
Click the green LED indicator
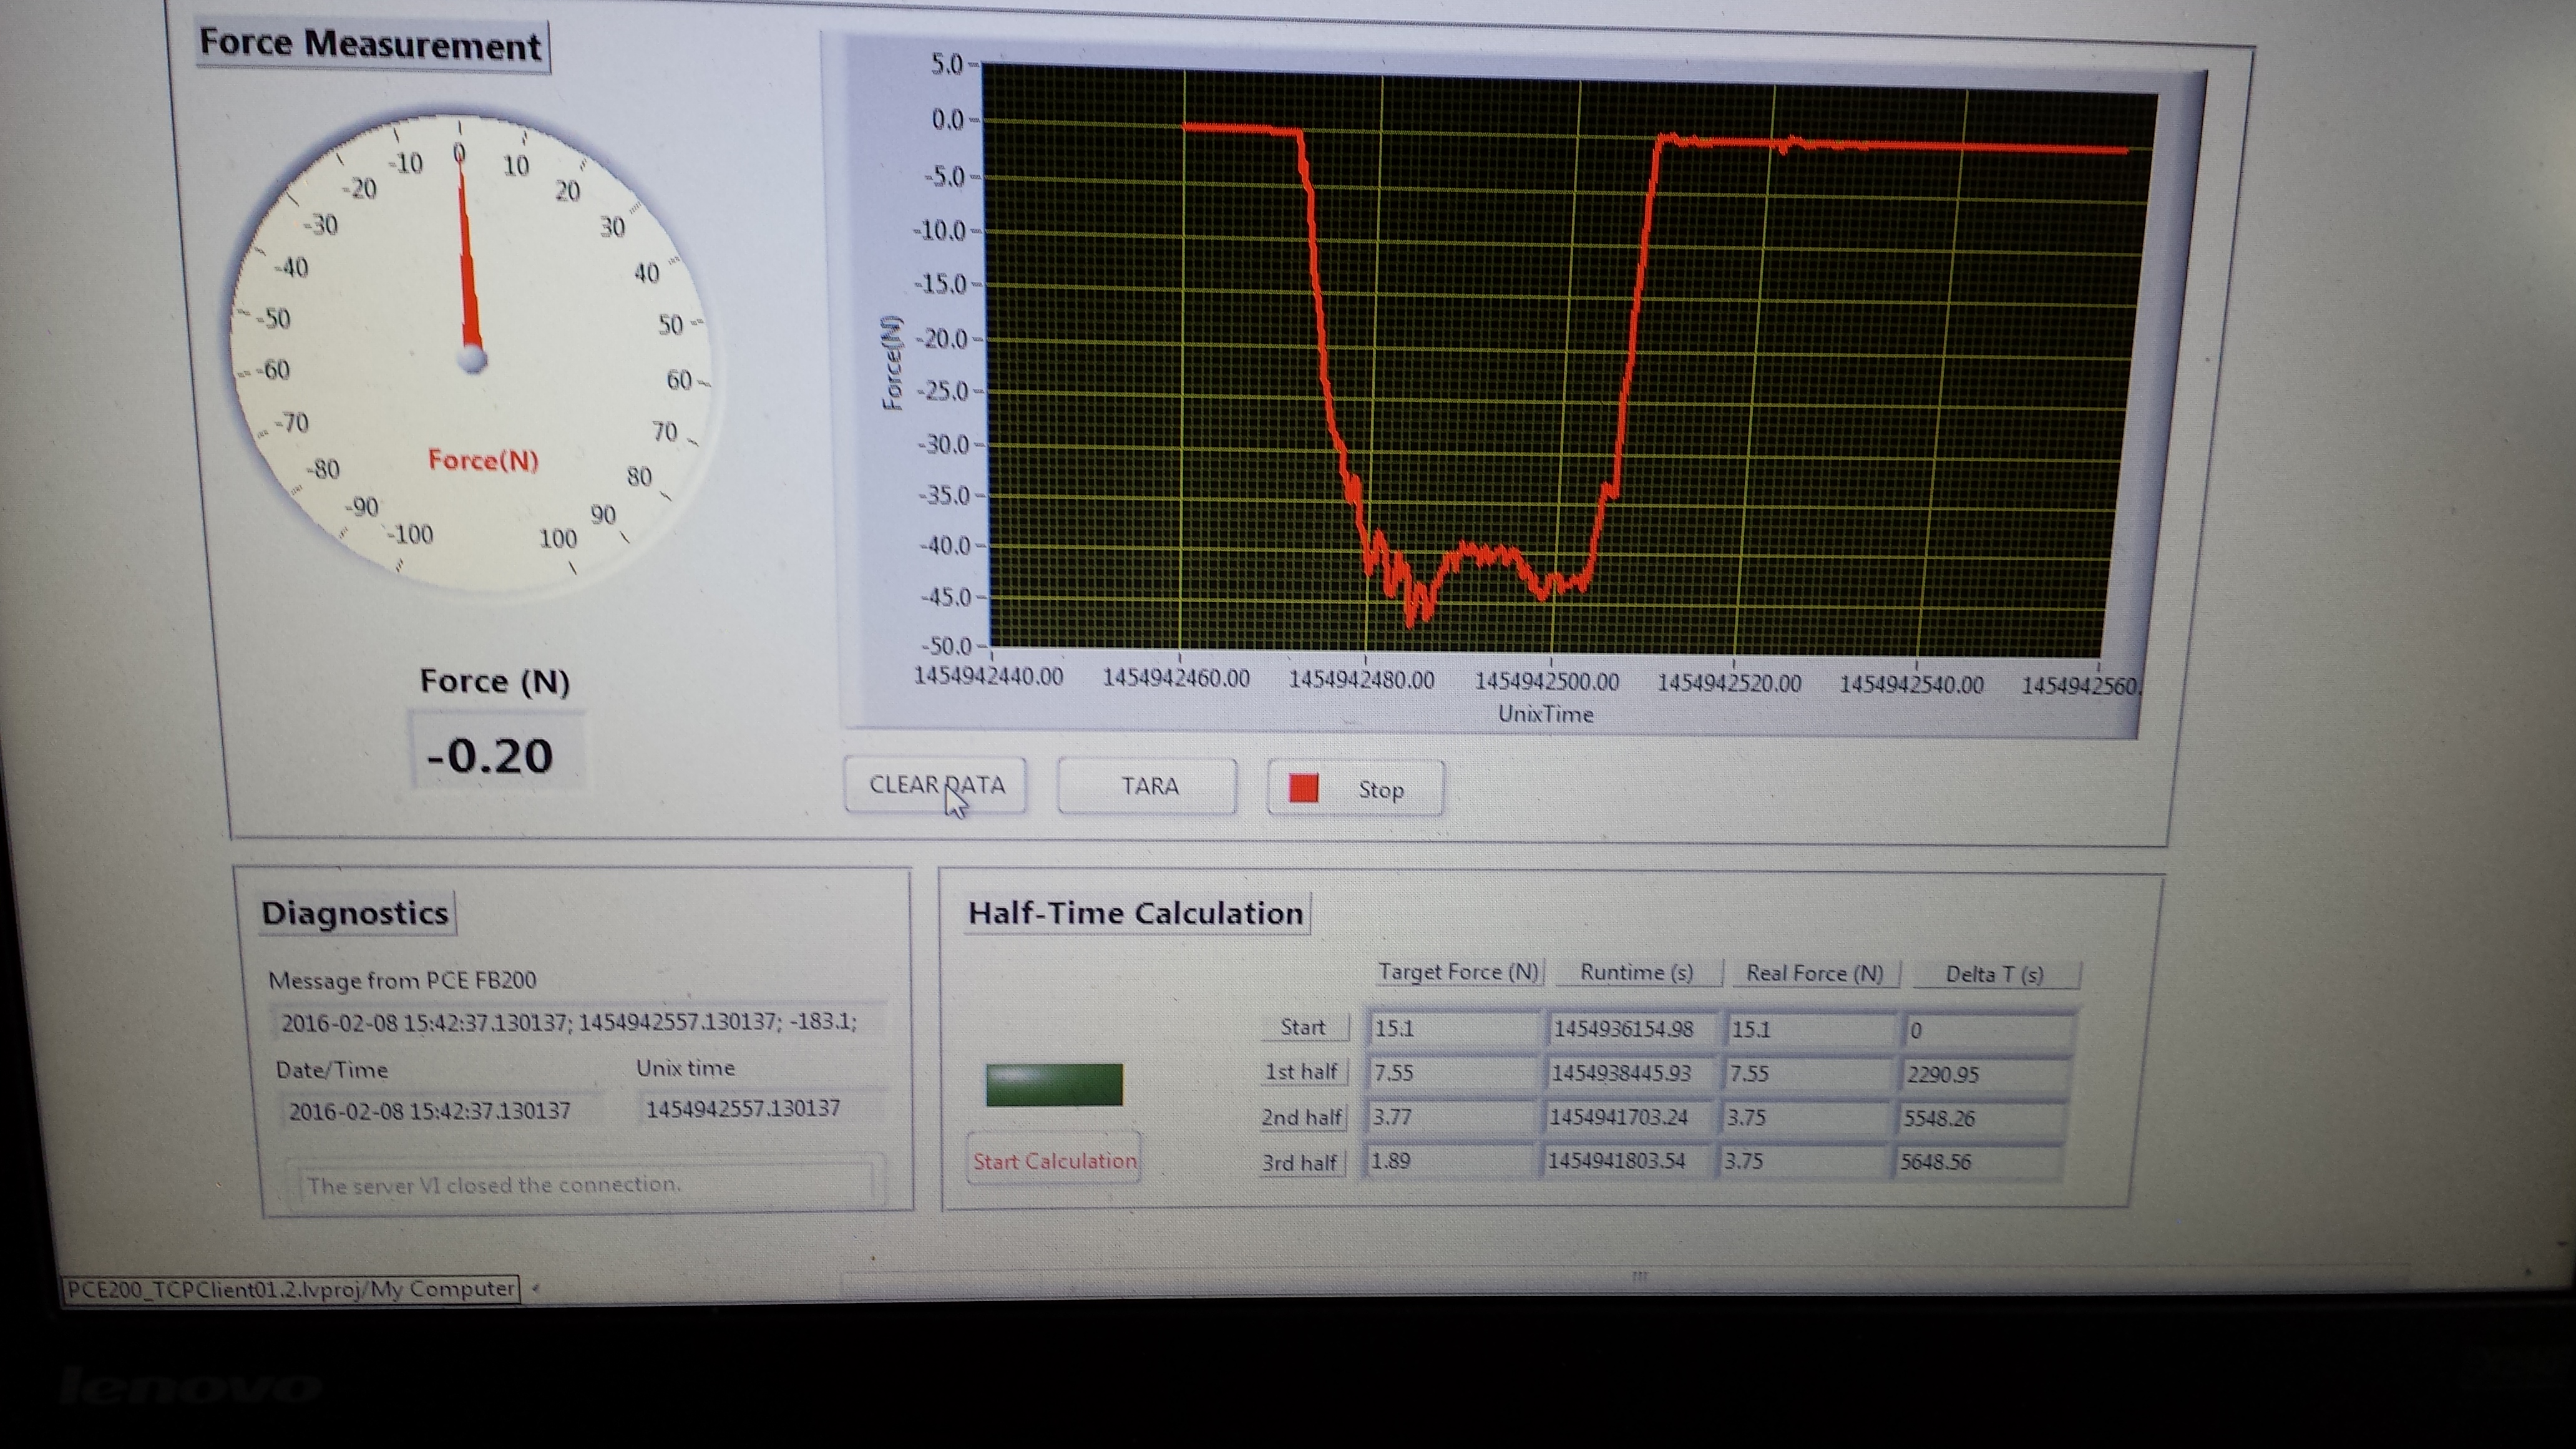click(1054, 1084)
